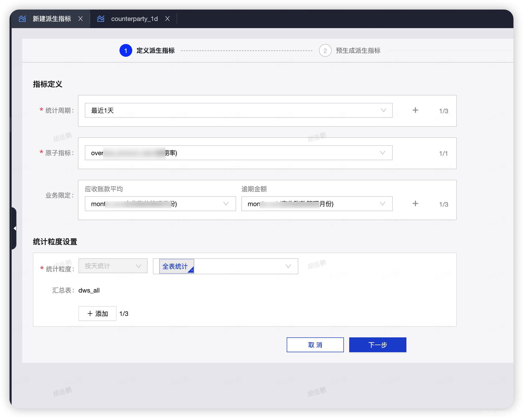Screen dimensions: 523x418
Task: Add another 业务限定 with plus icon
Action: pyautogui.click(x=415, y=204)
